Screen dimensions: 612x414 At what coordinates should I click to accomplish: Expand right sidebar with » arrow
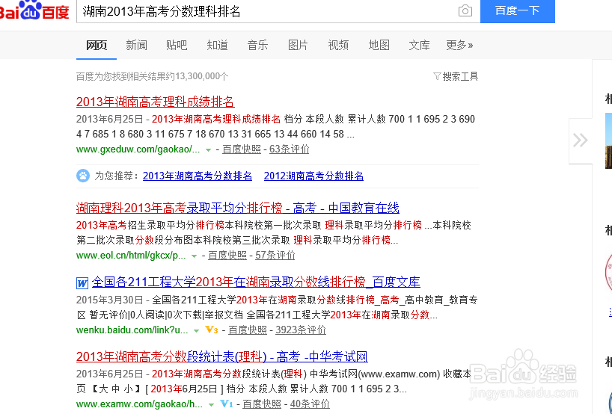click(x=581, y=140)
